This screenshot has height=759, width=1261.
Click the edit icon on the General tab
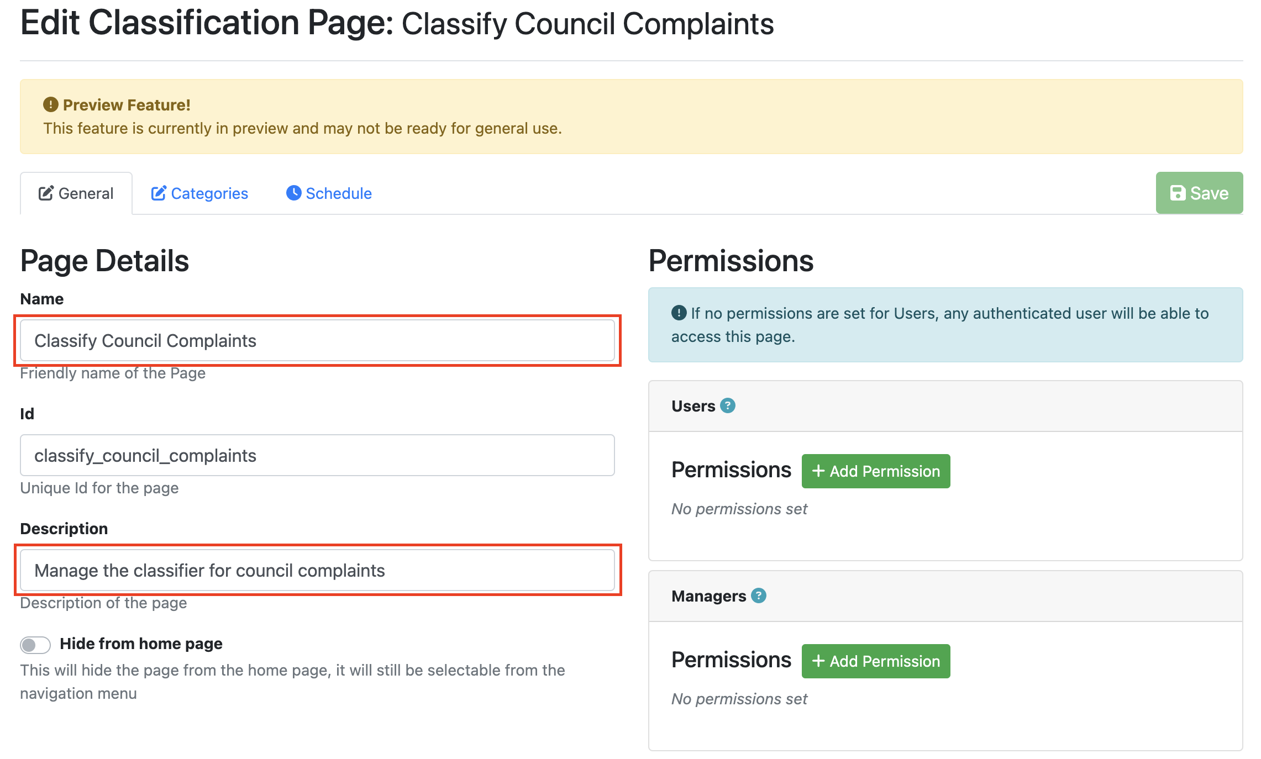(x=46, y=193)
